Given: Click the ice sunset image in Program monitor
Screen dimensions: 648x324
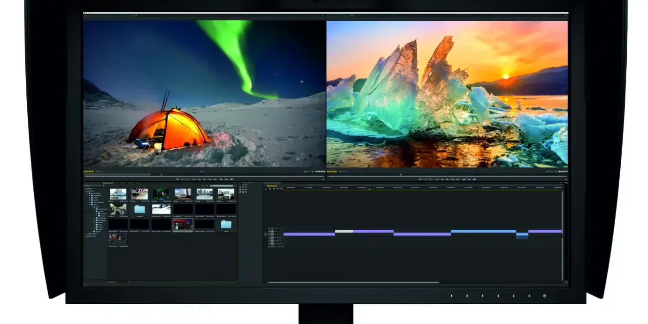Looking at the screenshot, I should coord(447,94).
